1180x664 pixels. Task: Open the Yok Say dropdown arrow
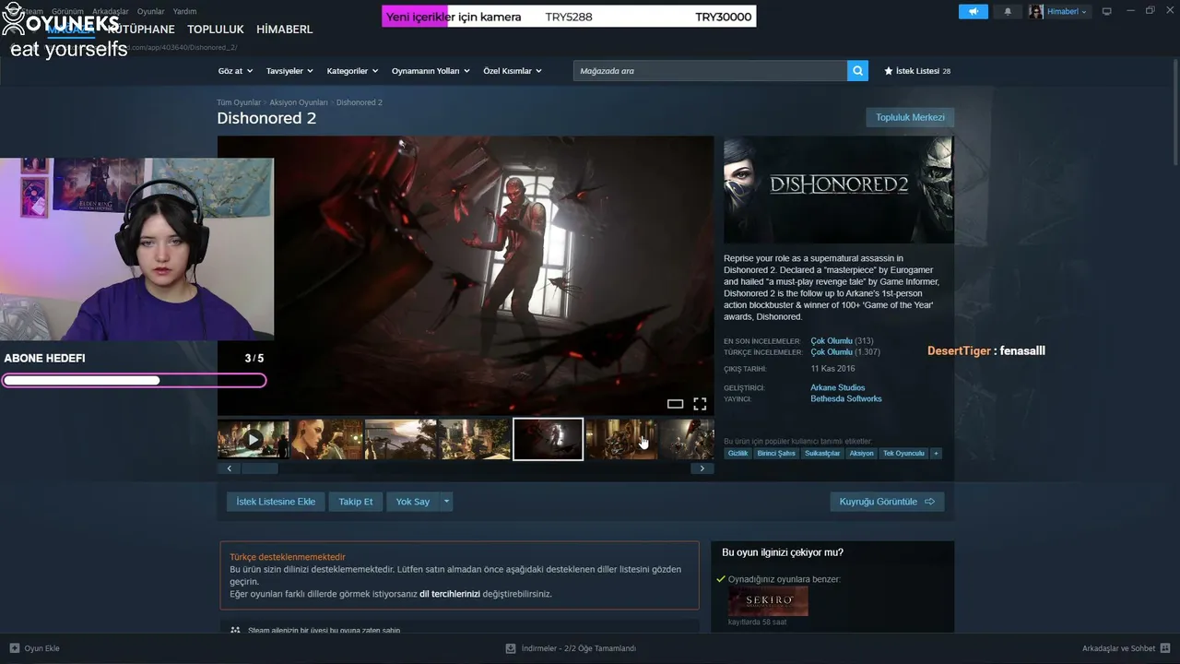pyautogui.click(x=446, y=502)
